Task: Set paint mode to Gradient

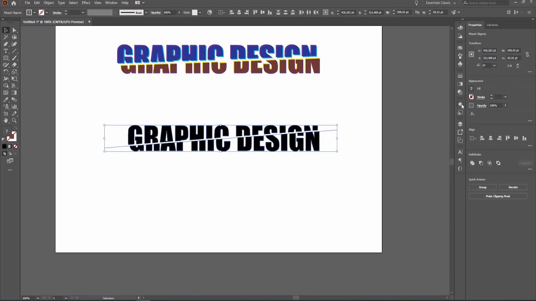Action: (x=10, y=146)
